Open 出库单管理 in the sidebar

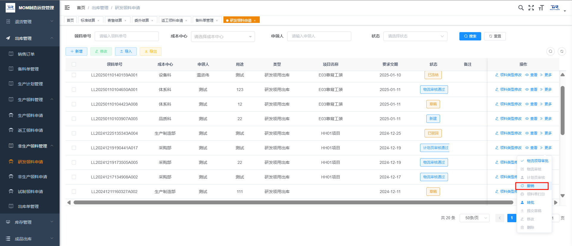tap(28, 206)
